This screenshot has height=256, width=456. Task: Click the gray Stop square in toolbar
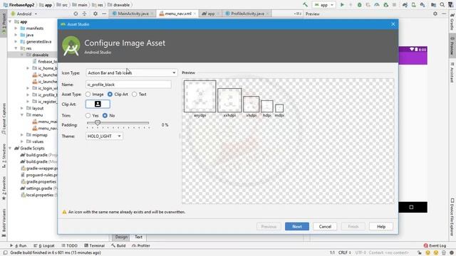point(394,5)
